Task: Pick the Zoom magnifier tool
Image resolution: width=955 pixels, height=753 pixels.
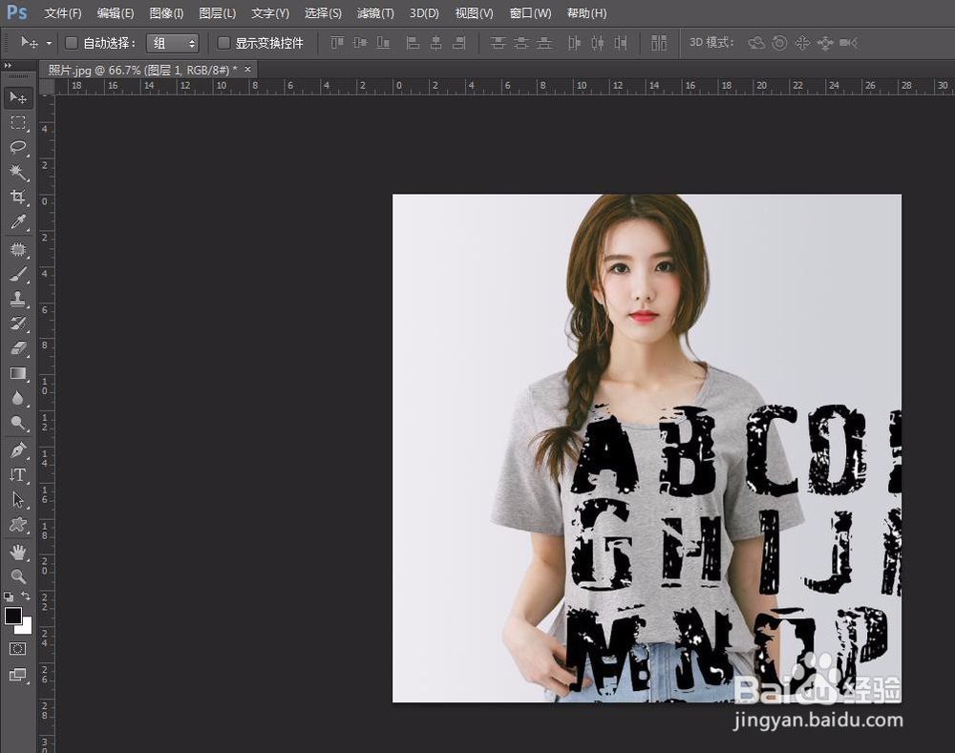Action: [x=18, y=576]
